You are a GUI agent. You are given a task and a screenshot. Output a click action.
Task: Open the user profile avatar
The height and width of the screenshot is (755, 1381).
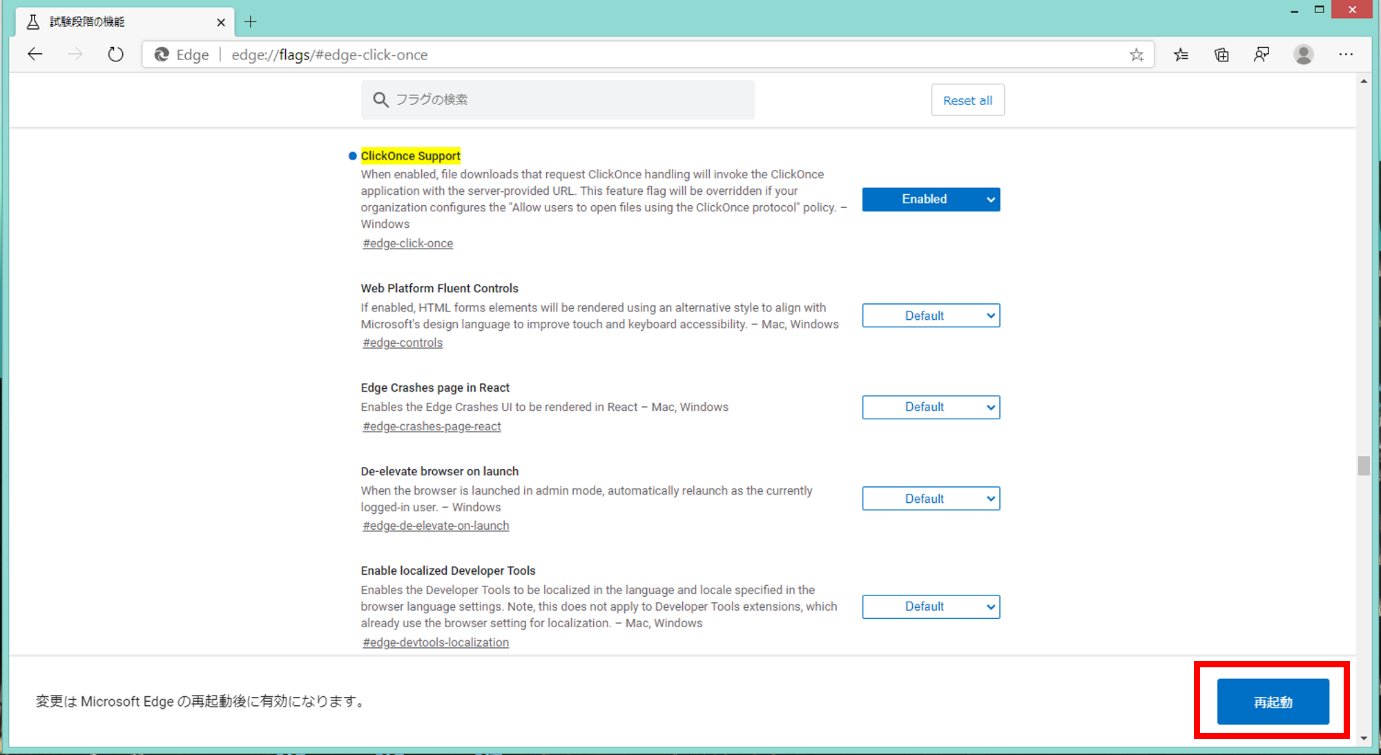1304,55
